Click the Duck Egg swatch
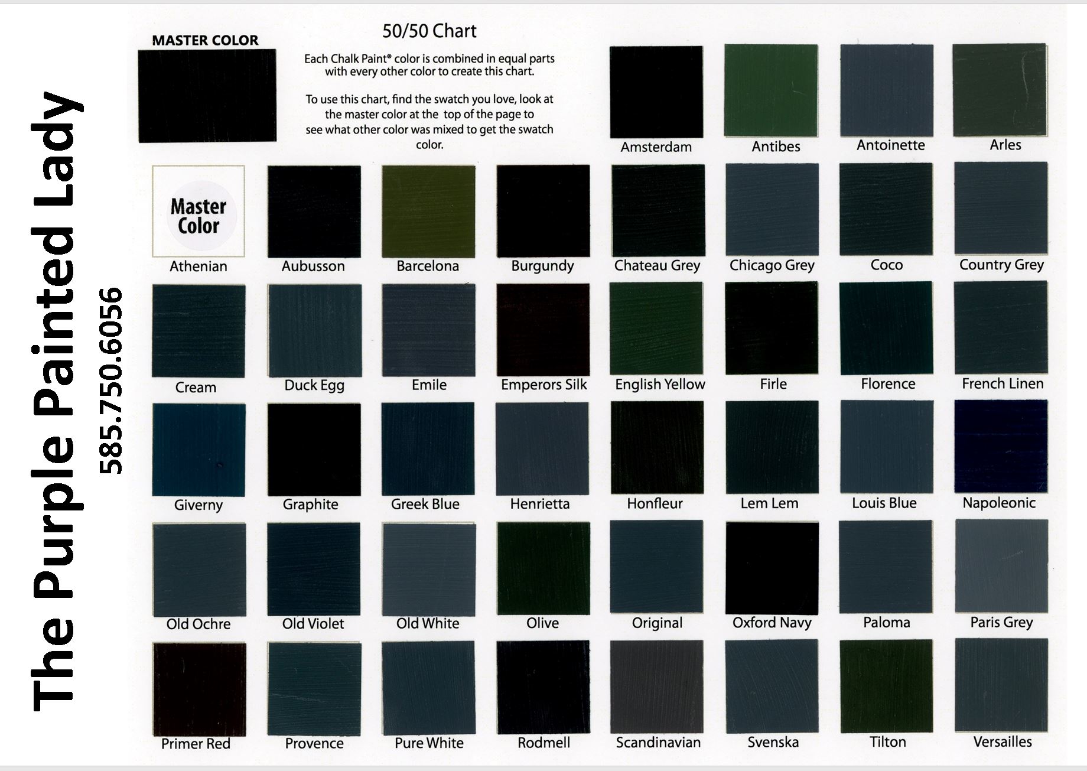Viewport: 1087px width, 771px height. pos(314,330)
